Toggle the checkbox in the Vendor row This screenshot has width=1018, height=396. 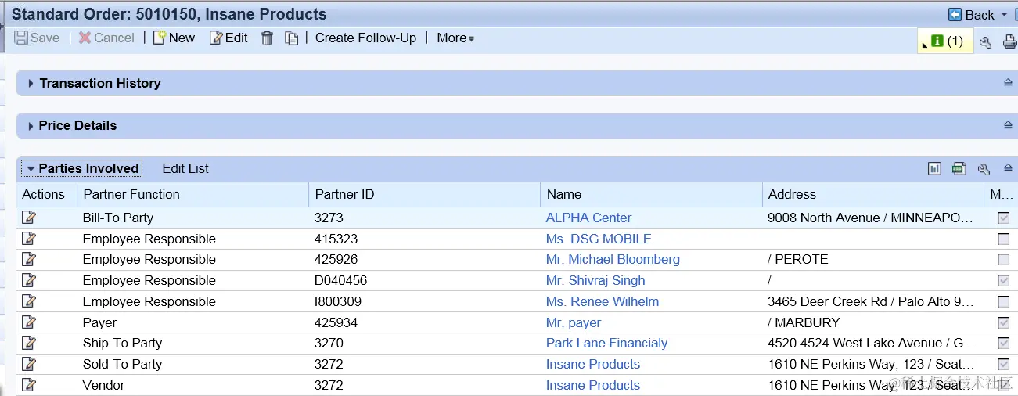[x=1003, y=385]
